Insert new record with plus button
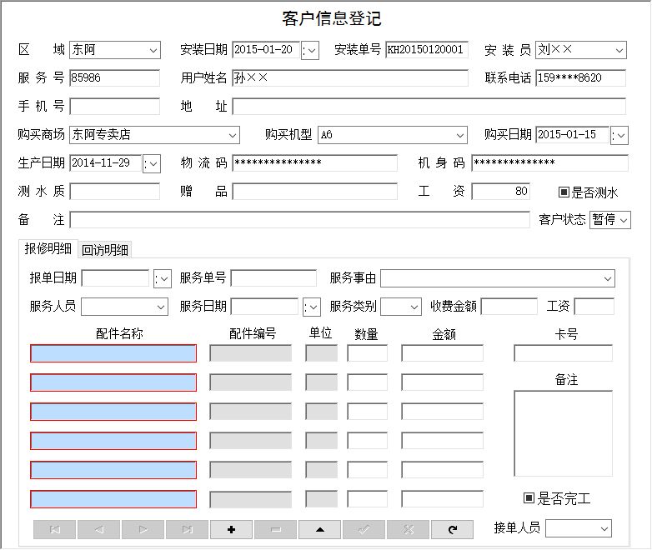This screenshot has height=550, width=652. [x=232, y=529]
